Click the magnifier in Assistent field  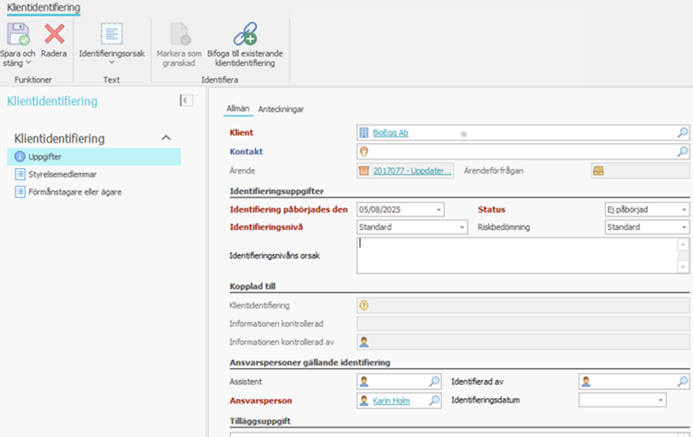click(434, 382)
